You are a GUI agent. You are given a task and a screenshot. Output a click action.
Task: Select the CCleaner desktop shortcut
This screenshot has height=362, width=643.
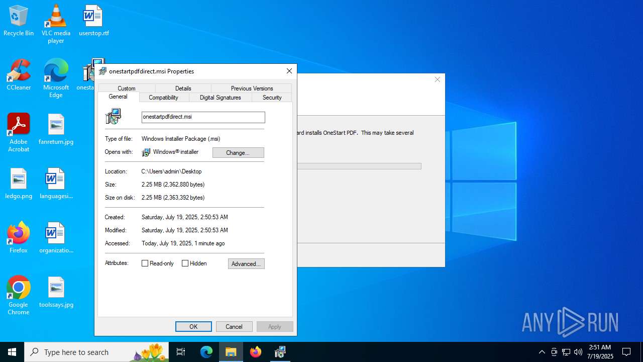coord(19,75)
